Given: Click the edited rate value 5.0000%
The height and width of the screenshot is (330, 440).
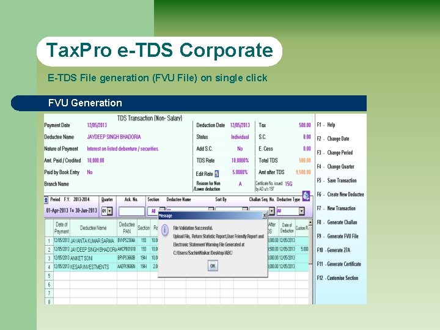Looking at the screenshot, I should click(240, 172).
